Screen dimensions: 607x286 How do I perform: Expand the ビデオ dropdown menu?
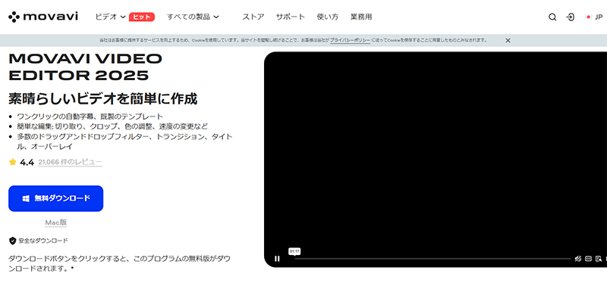111,17
